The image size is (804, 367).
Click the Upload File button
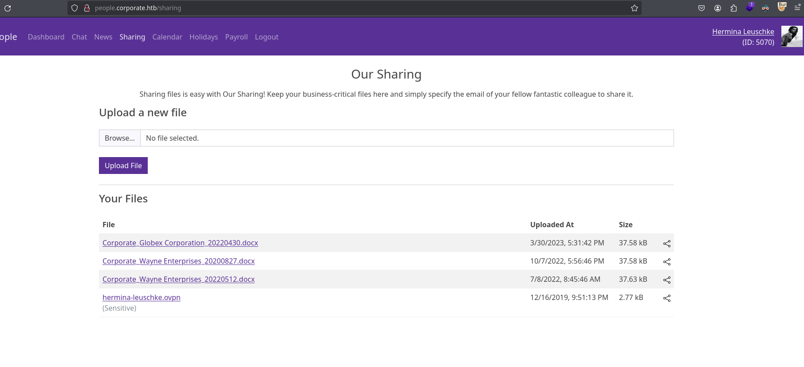tap(123, 166)
